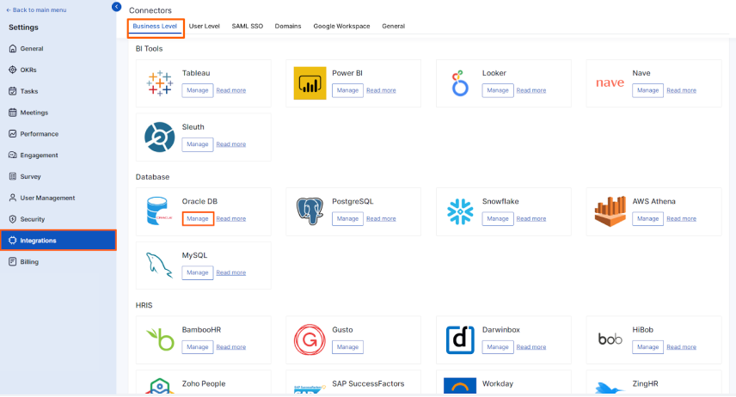Screen dimensions: 736x397
Task: Open Read more link for Nave
Action: coord(681,90)
